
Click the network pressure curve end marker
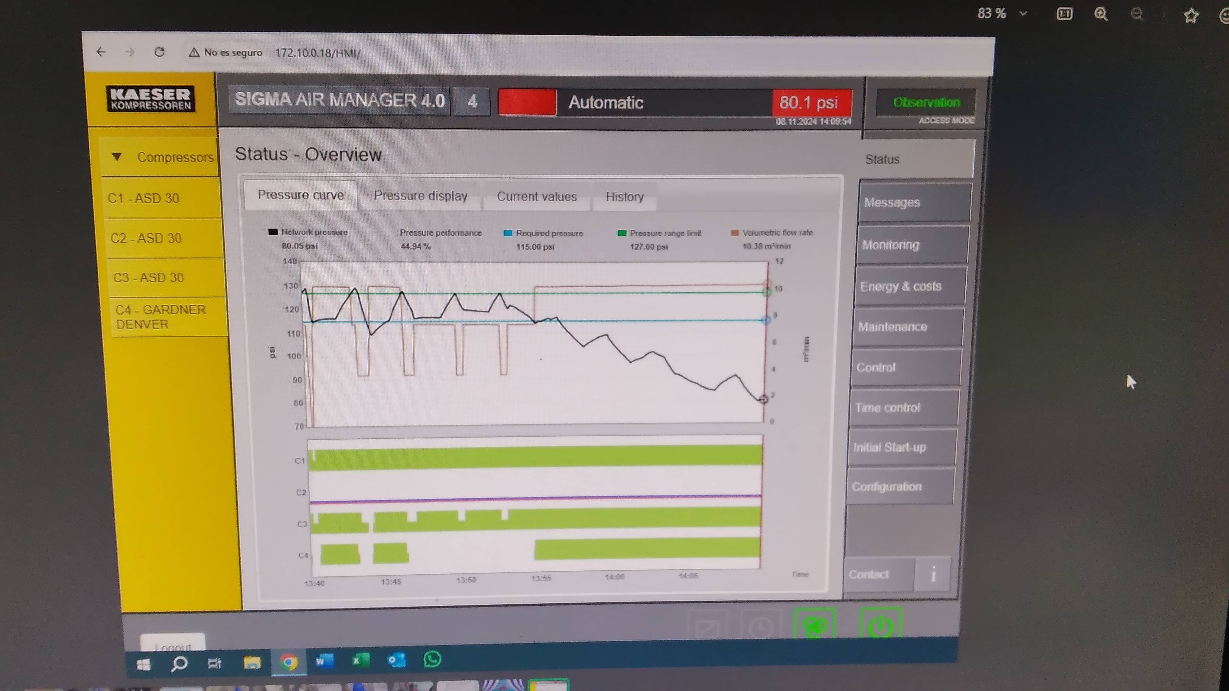[763, 399]
